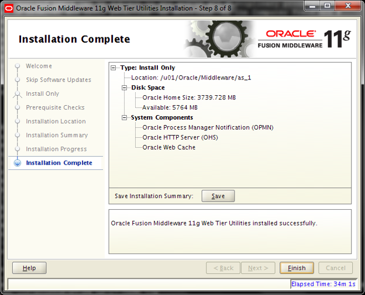Click the Disk Space label
The image size is (365, 295).
148,88
